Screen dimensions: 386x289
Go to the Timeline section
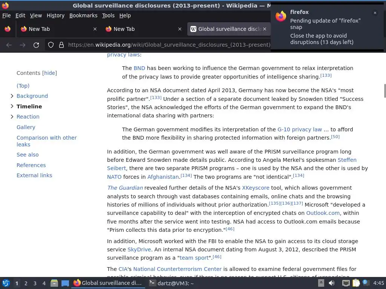click(29, 106)
